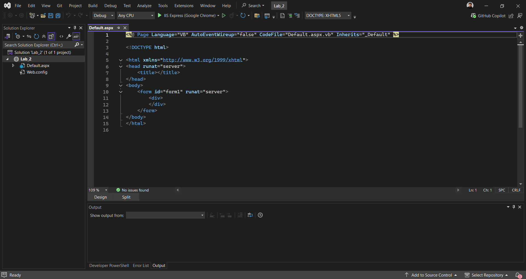Image resolution: width=526 pixels, height=279 pixels.
Task: Collapse All in Solution Explorer
Action: coord(44,36)
